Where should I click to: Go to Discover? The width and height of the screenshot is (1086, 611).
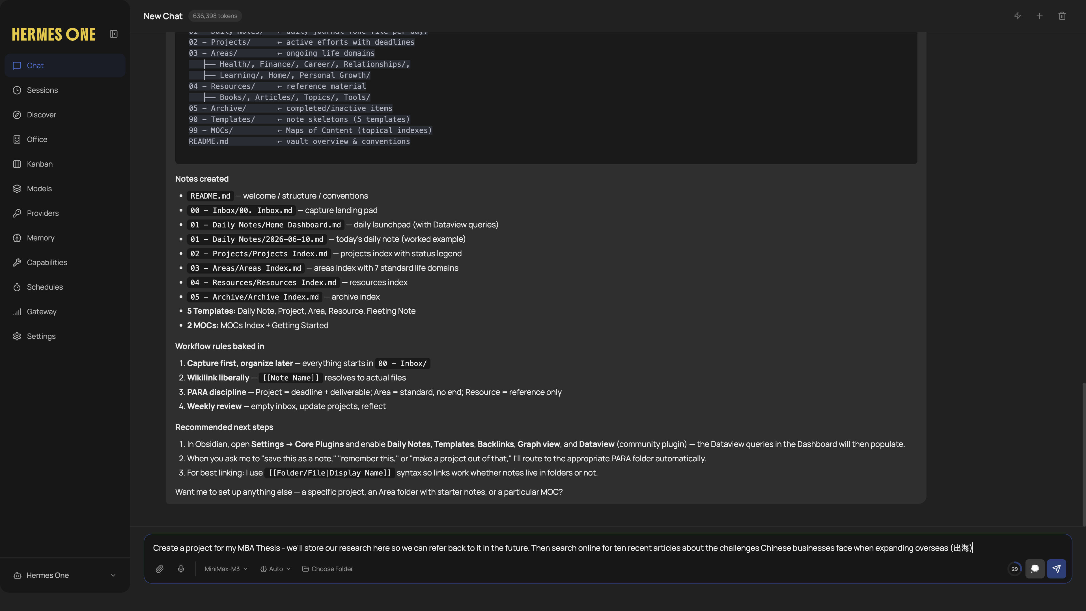click(65, 115)
